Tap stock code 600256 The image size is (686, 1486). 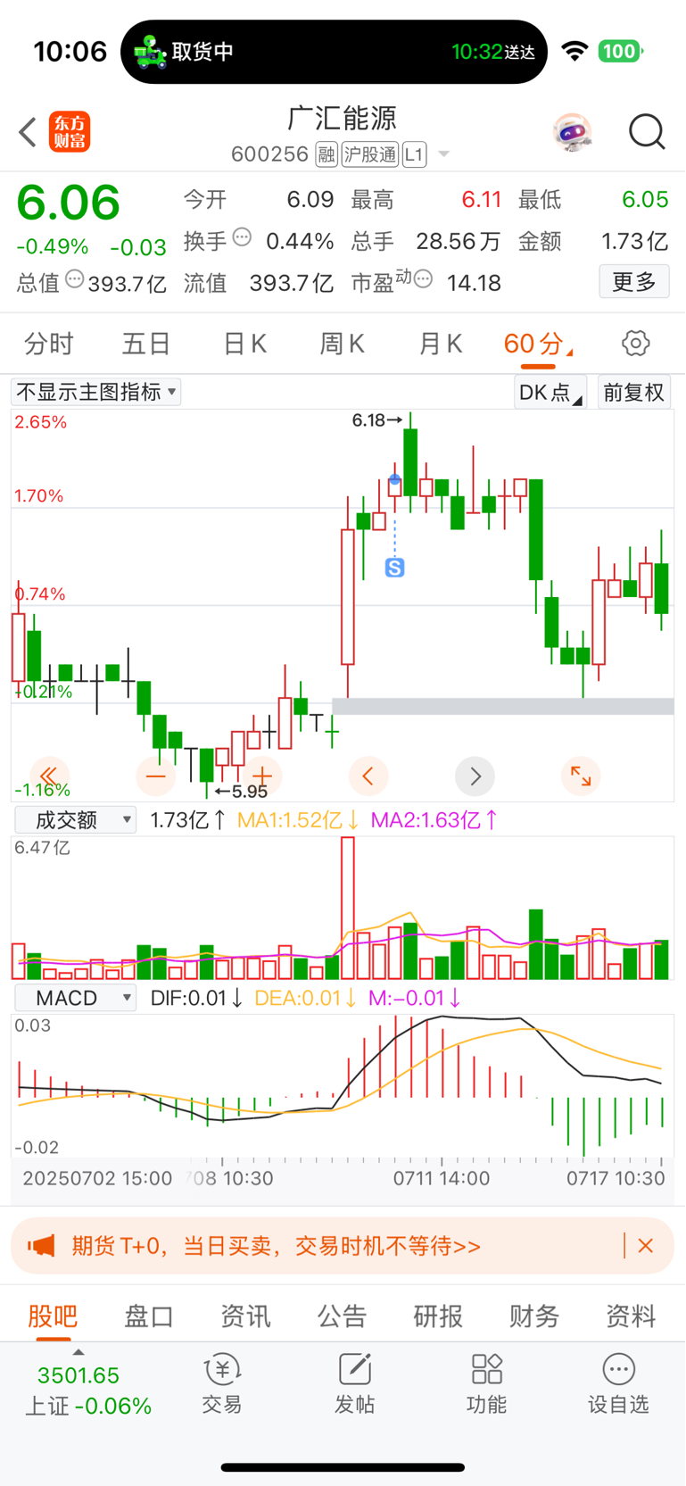269,154
